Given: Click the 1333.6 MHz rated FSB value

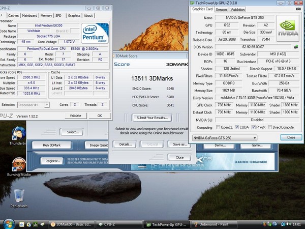Looking at the screenshot, I should click(x=32, y=94).
